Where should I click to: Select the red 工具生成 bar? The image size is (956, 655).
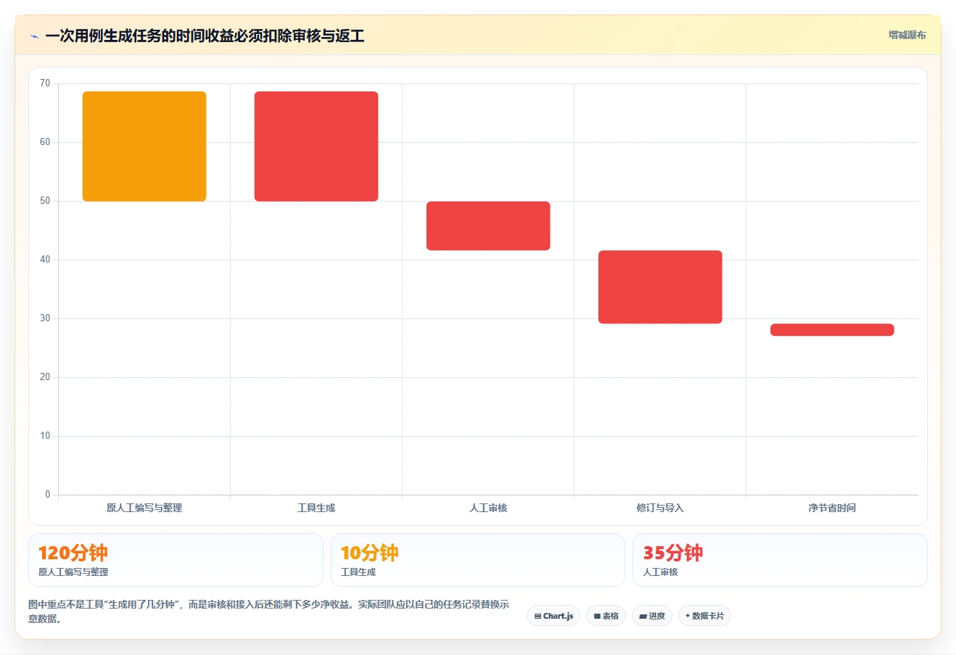[316, 147]
